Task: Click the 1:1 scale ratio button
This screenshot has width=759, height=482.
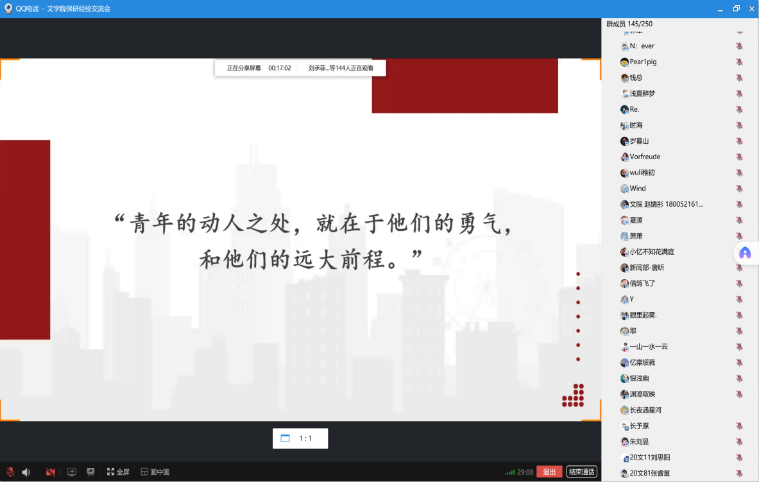Action: (300, 438)
